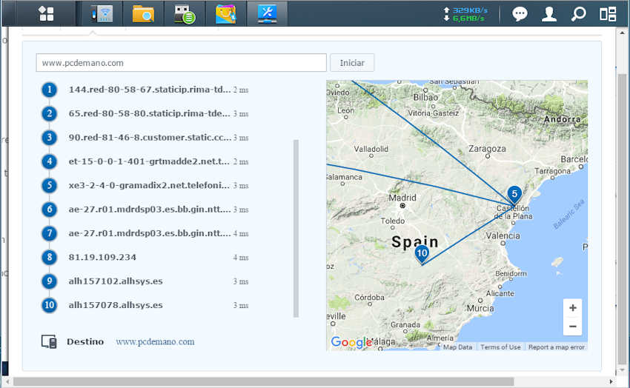Click the network upload/download speed indicator
630x388 pixels.
pyautogui.click(x=465, y=14)
